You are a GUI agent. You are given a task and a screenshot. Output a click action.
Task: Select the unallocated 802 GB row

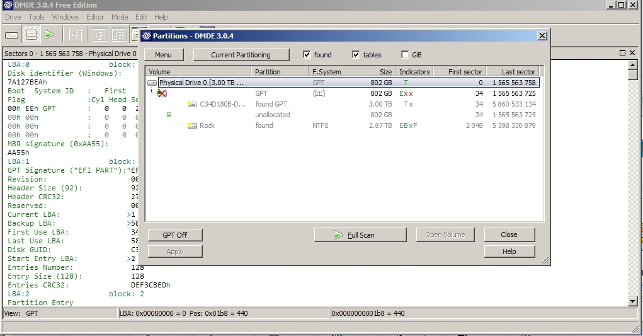tap(343, 115)
